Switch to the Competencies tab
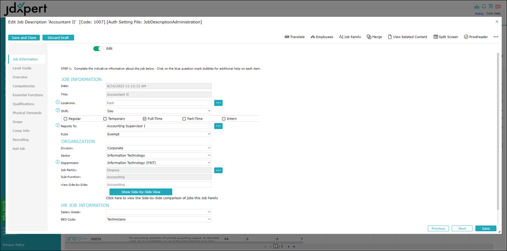507x251 pixels. (x=24, y=86)
